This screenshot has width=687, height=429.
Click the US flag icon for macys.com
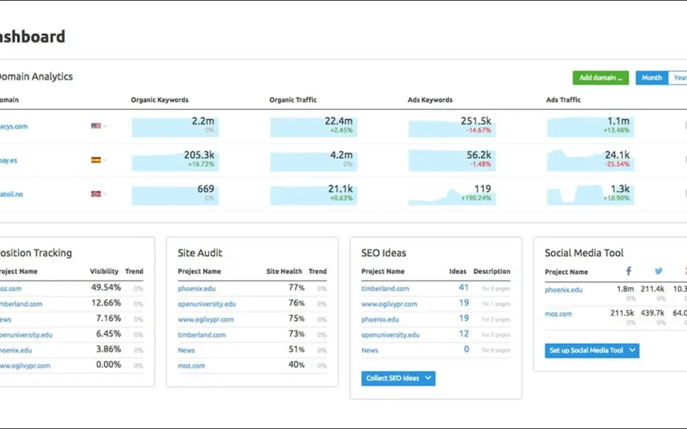(x=96, y=126)
